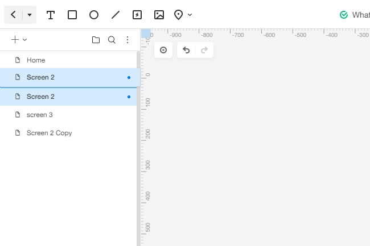Undo the last action
The image size is (370, 246).
(x=186, y=50)
